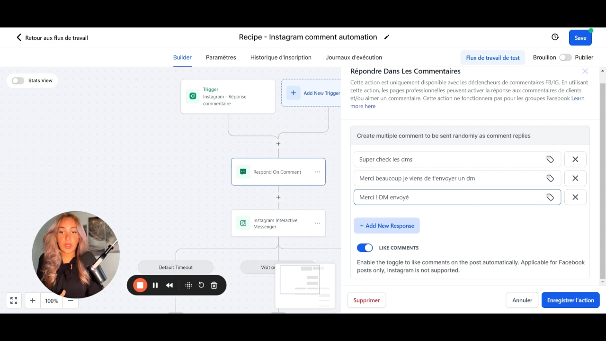Click the red Supprimer button
The width and height of the screenshot is (606, 341).
(366, 300)
